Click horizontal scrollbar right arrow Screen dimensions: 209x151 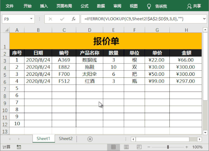coord(200,139)
